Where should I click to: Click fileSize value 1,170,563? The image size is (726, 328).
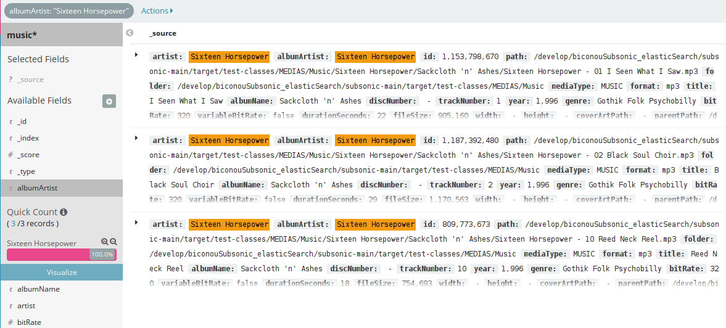point(448,200)
